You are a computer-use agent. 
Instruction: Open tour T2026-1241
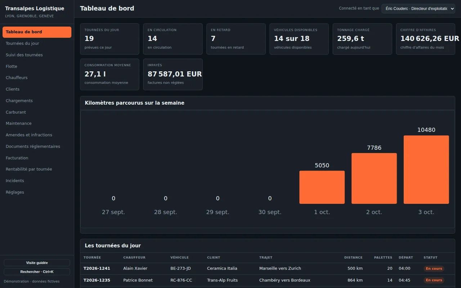(x=97, y=269)
